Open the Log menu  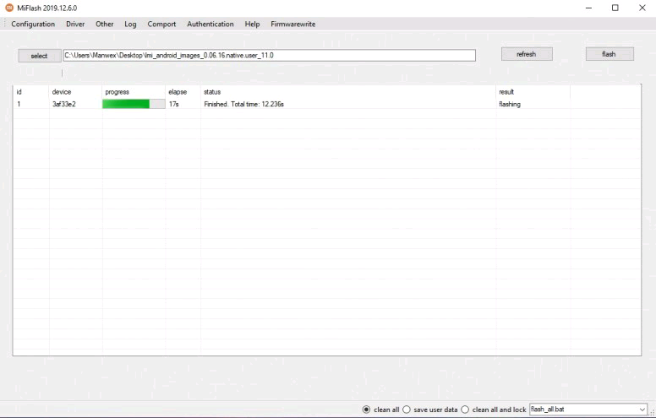click(x=130, y=24)
